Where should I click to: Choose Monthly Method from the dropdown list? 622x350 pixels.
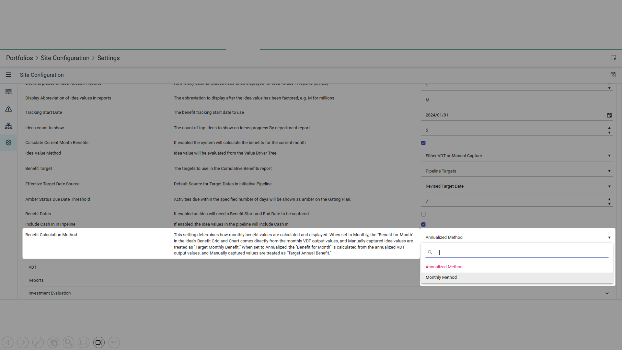[441, 277]
